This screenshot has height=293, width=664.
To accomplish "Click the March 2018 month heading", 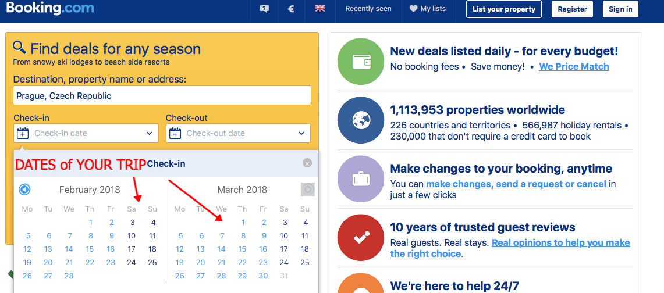I will click(x=242, y=190).
